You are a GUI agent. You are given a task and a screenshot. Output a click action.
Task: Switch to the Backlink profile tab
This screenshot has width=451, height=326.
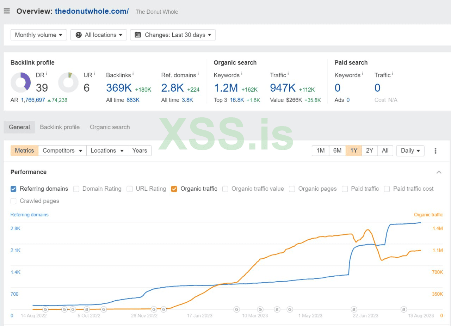pyautogui.click(x=60, y=127)
